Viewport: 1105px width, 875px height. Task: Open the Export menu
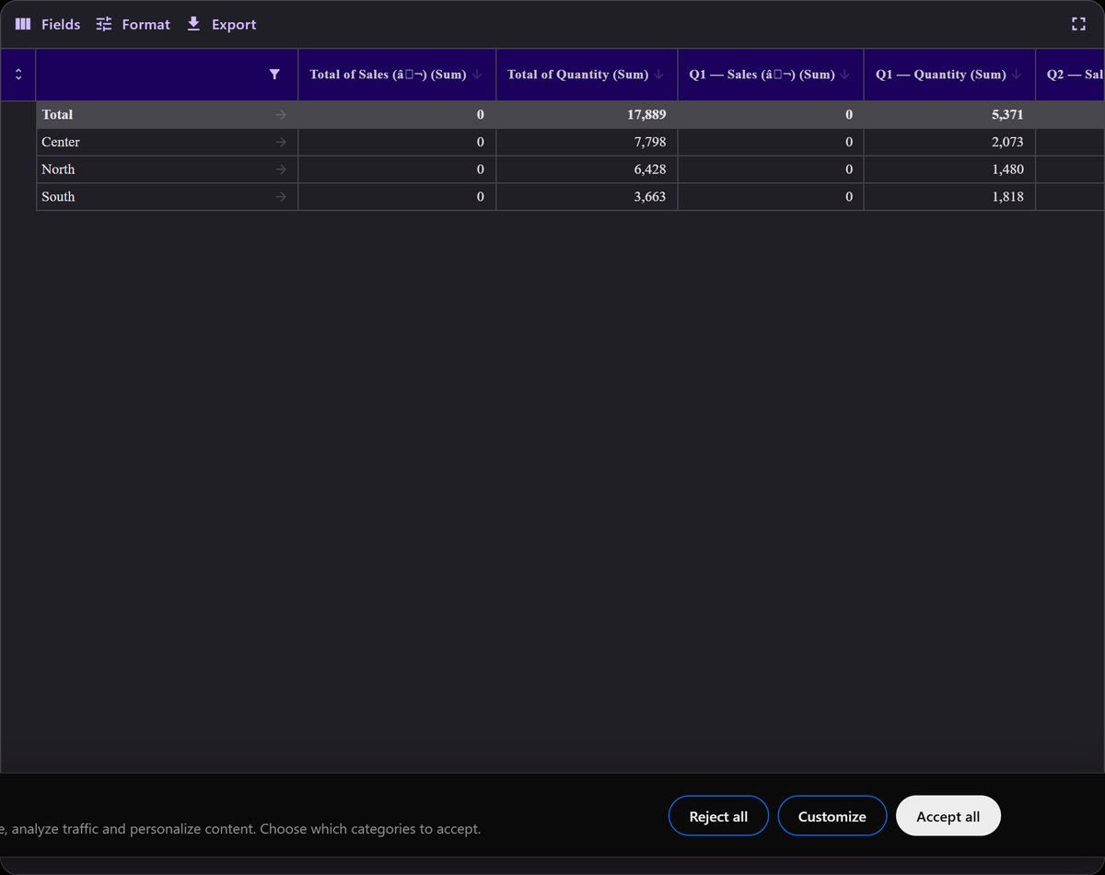[221, 25]
